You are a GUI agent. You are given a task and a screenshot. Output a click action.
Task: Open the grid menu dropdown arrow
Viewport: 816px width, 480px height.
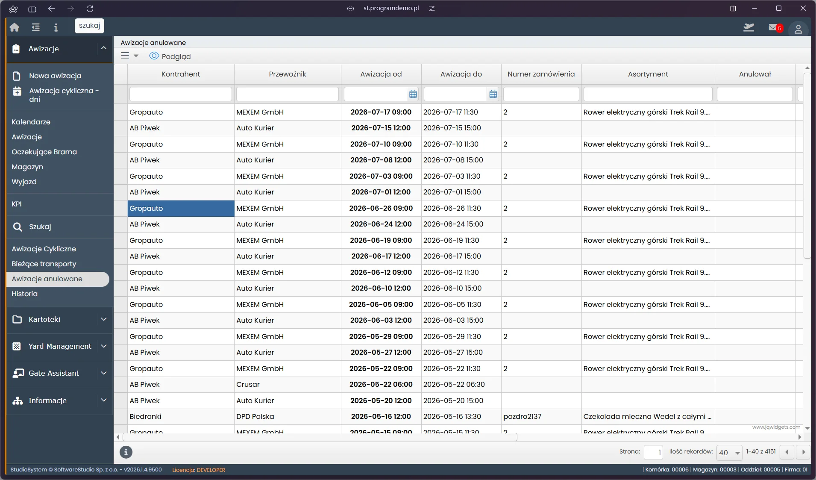(x=136, y=56)
